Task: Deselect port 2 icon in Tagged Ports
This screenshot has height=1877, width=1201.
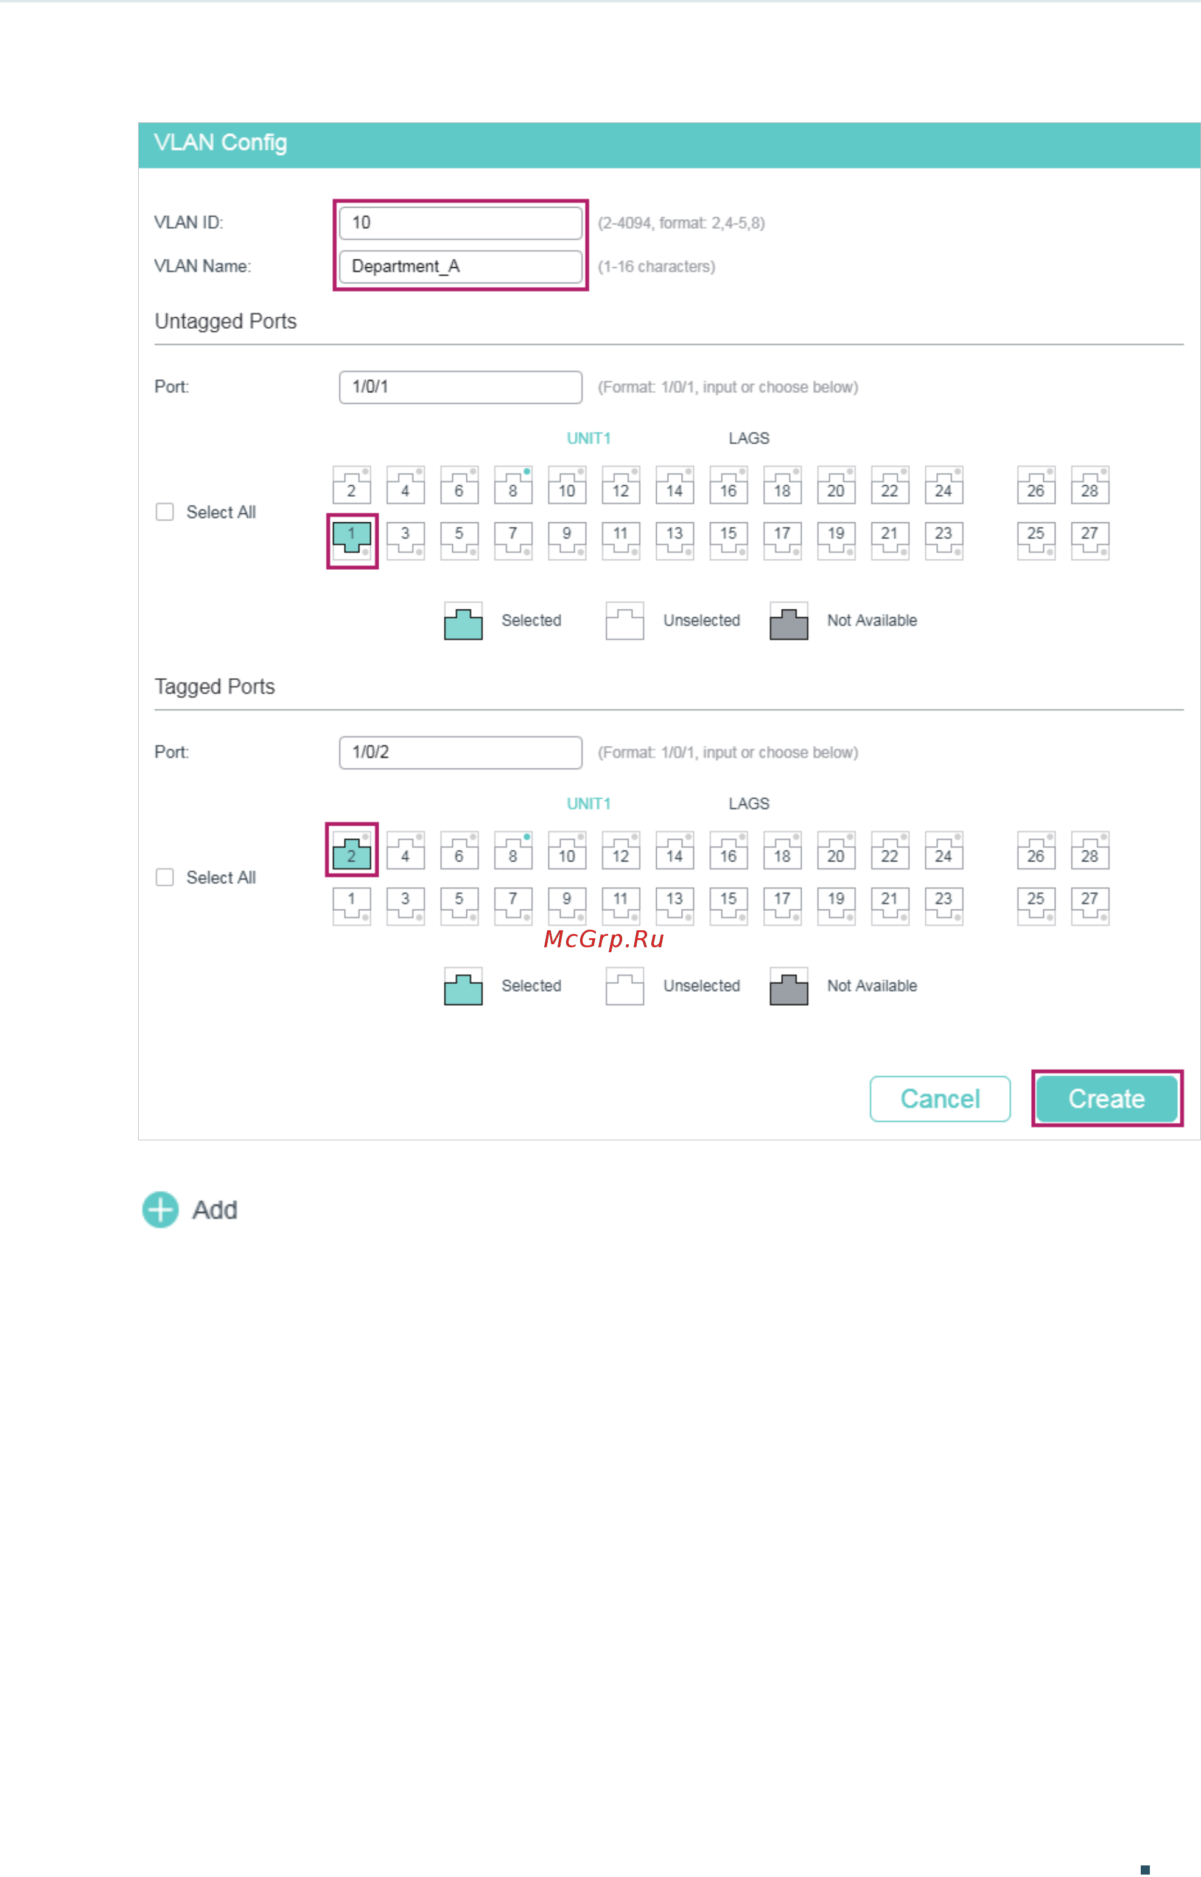Action: [x=352, y=850]
